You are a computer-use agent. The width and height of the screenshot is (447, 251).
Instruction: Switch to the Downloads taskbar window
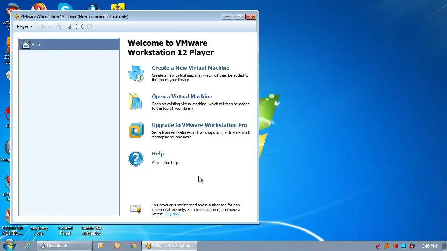tap(65, 246)
